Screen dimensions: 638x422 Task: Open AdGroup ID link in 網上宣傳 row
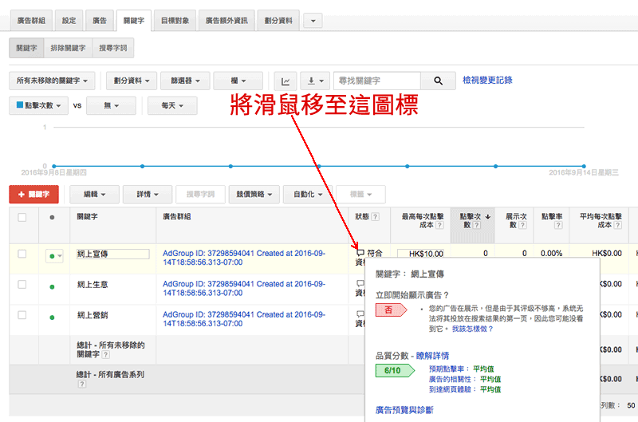click(244, 258)
